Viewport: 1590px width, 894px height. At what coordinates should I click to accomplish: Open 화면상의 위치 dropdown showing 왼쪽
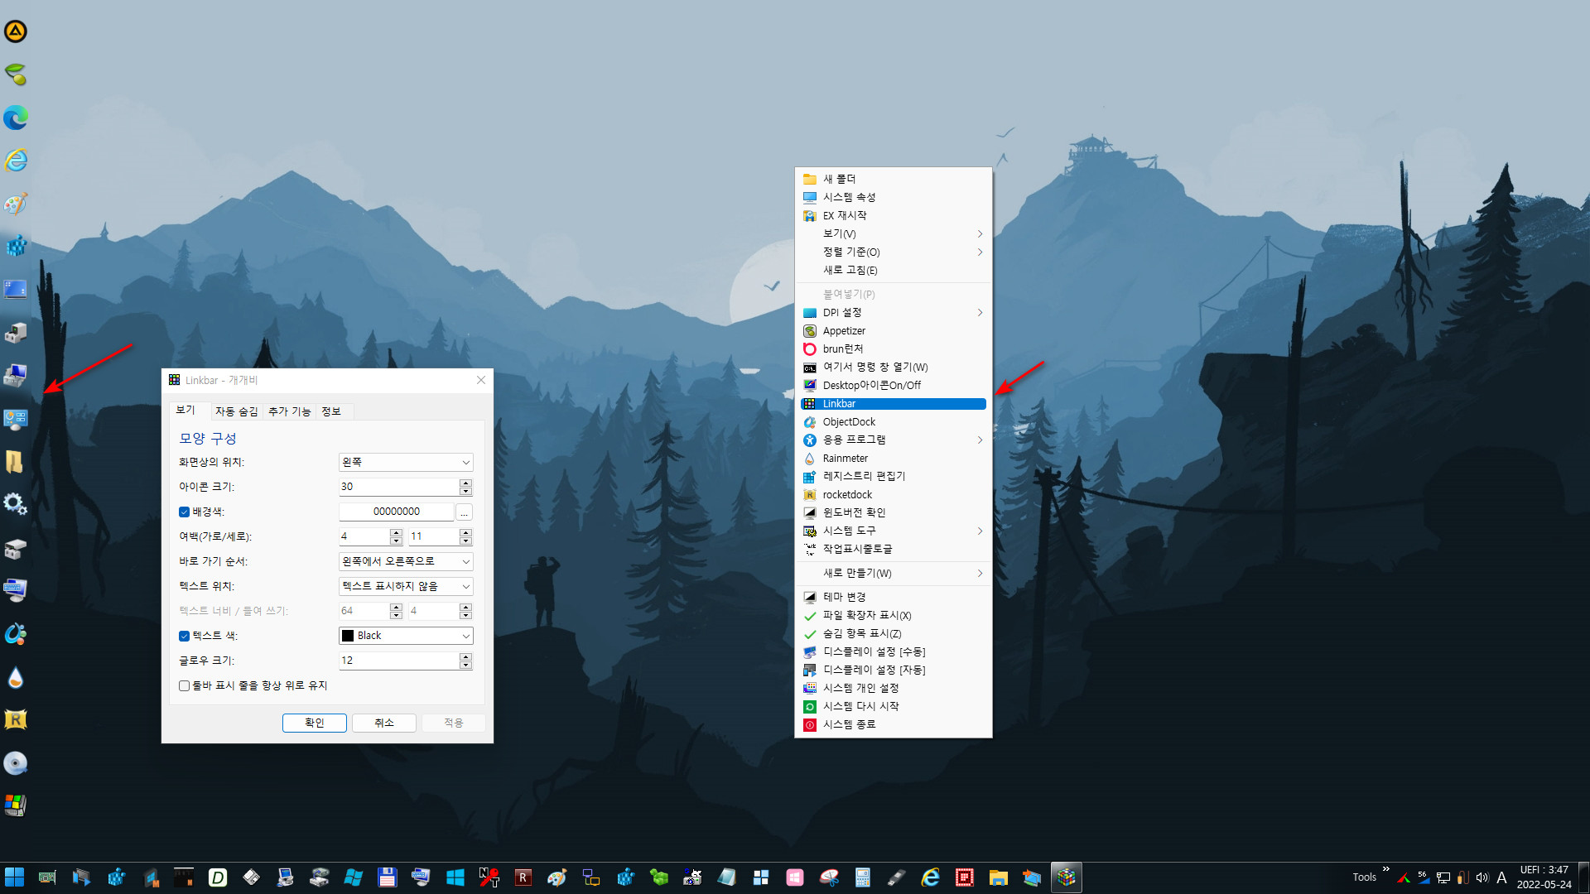pyautogui.click(x=406, y=462)
